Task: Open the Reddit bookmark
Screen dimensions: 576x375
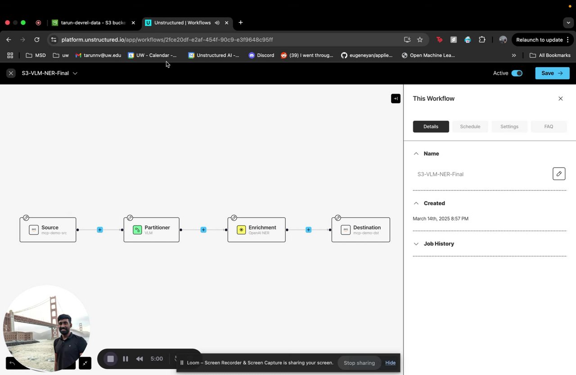Action: [307, 55]
